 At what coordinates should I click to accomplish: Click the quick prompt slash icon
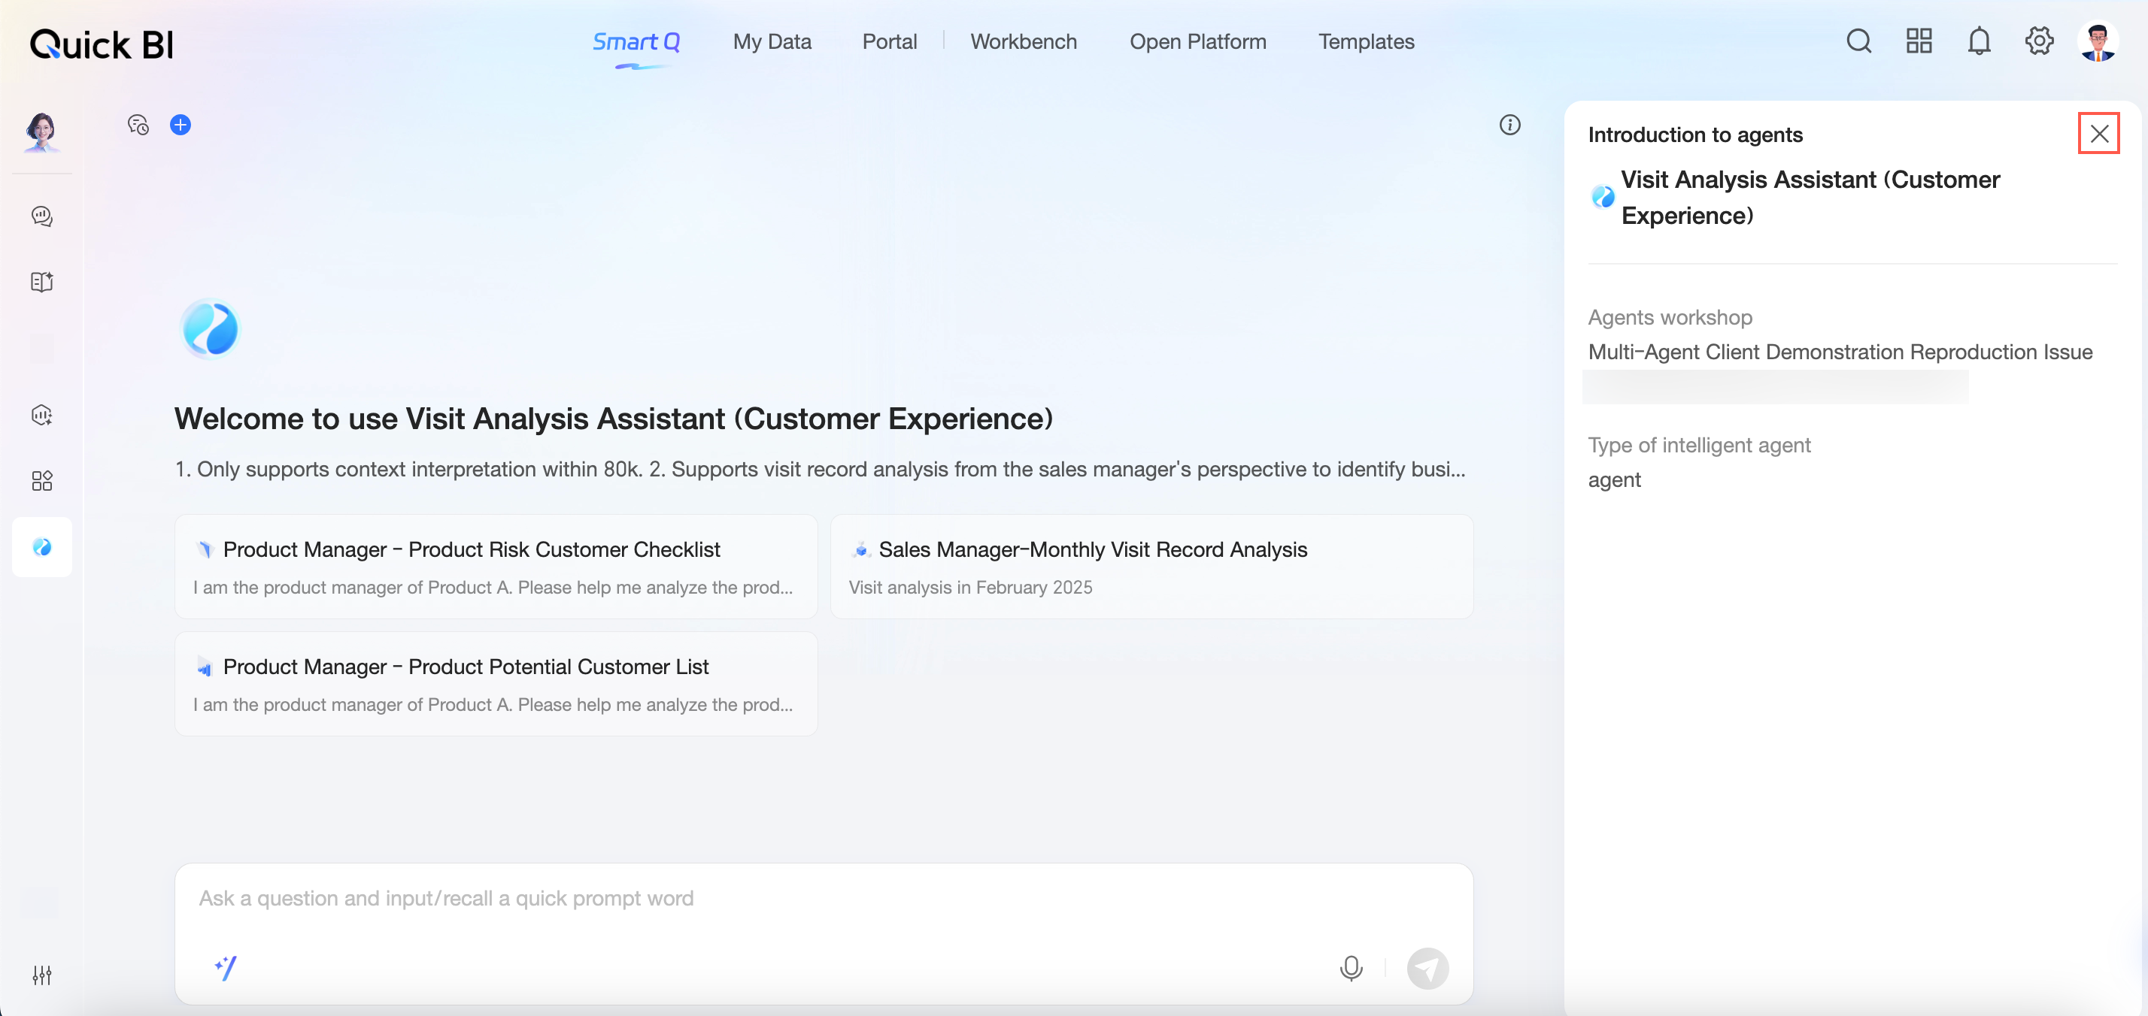[x=226, y=968]
